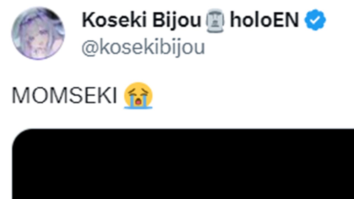Click the blue verified checkmark badge
This screenshot has height=199, width=354.
[315, 20]
